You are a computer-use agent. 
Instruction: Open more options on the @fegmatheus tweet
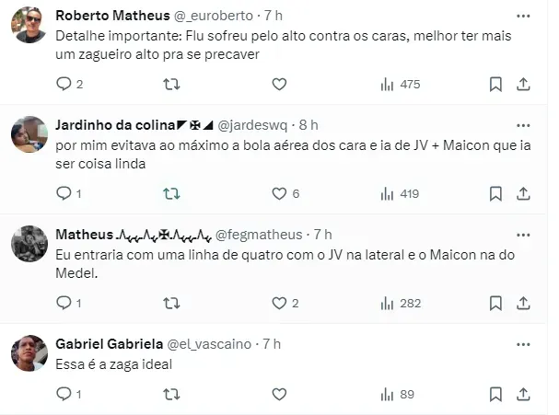tap(523, 234)
